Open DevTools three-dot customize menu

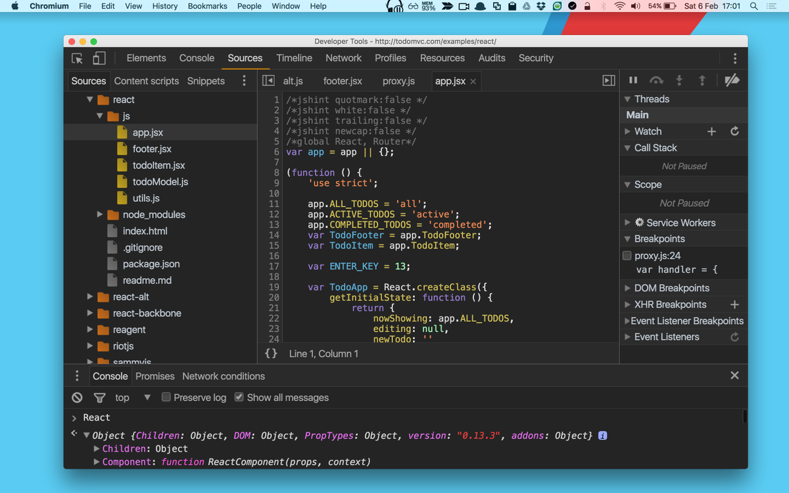735,59
